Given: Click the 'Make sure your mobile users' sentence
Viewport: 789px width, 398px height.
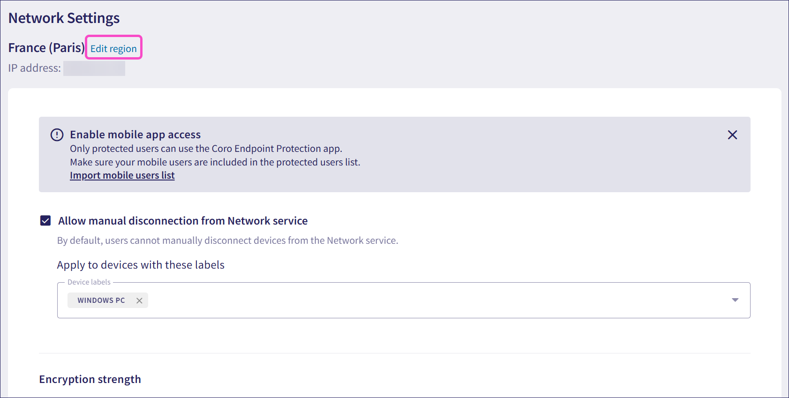Looking at the screenshot, I should tap(215, 162).
